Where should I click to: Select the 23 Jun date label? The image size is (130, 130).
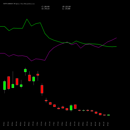(70, 124)
